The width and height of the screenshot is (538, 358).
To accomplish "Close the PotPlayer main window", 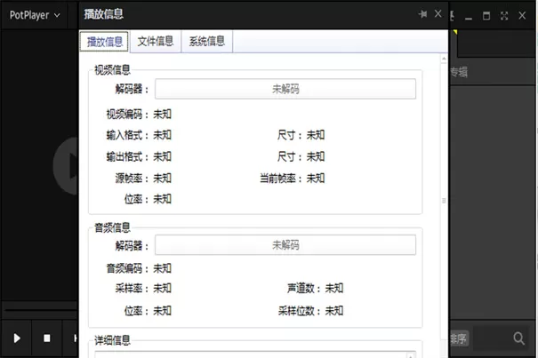I will pos(522,15).
